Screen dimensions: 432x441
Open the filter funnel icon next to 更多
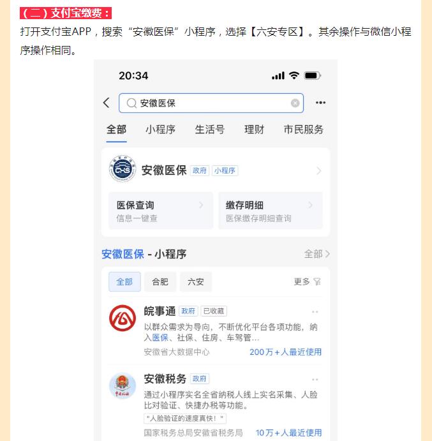[x=317, y=281]
